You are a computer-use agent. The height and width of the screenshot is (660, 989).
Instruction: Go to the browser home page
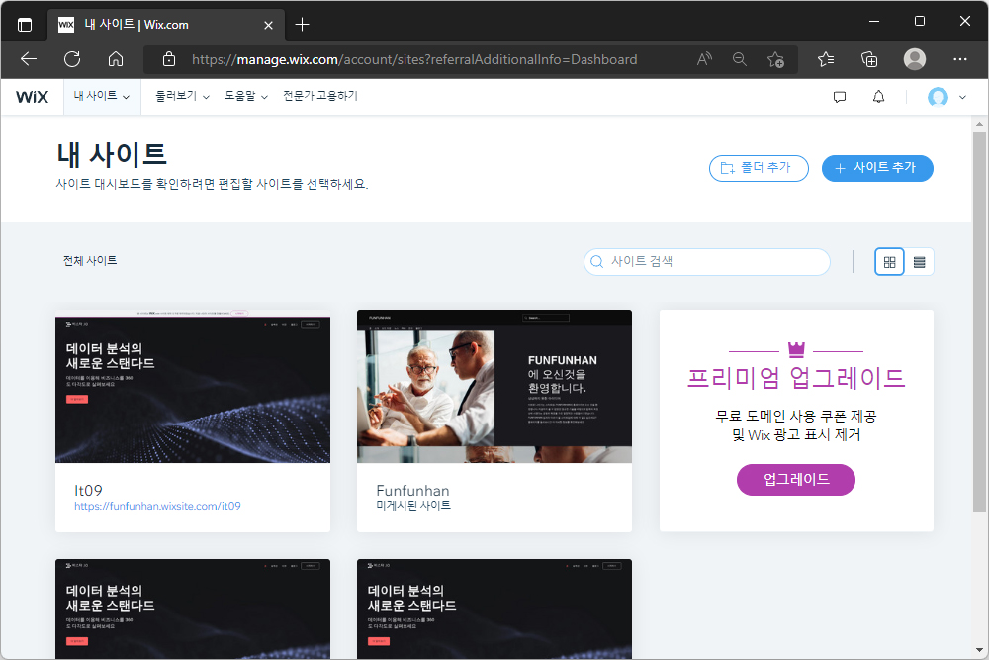click(x=116, y=59)
